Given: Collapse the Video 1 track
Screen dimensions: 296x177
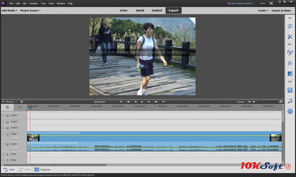Looking at the screenshot, I should click(x=3, y=134).
